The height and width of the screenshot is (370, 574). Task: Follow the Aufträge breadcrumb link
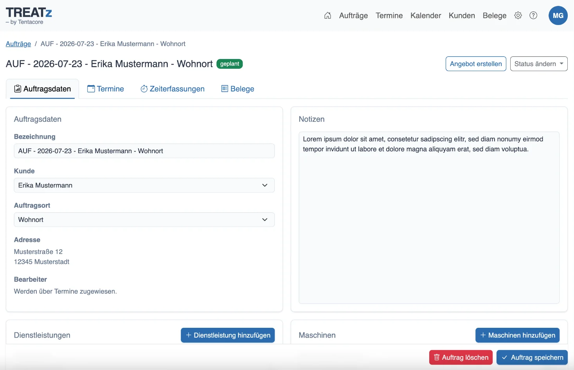click(18, 44)
